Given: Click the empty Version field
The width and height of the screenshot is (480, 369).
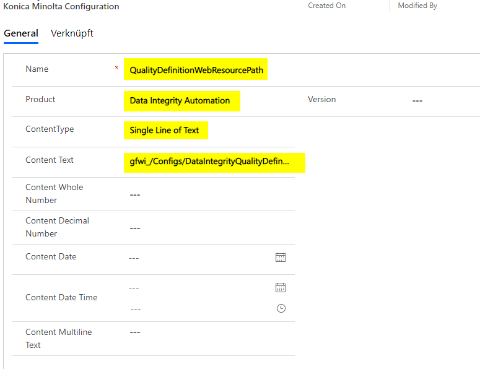Looking at the screenshot, I should (x=417, y=101).
